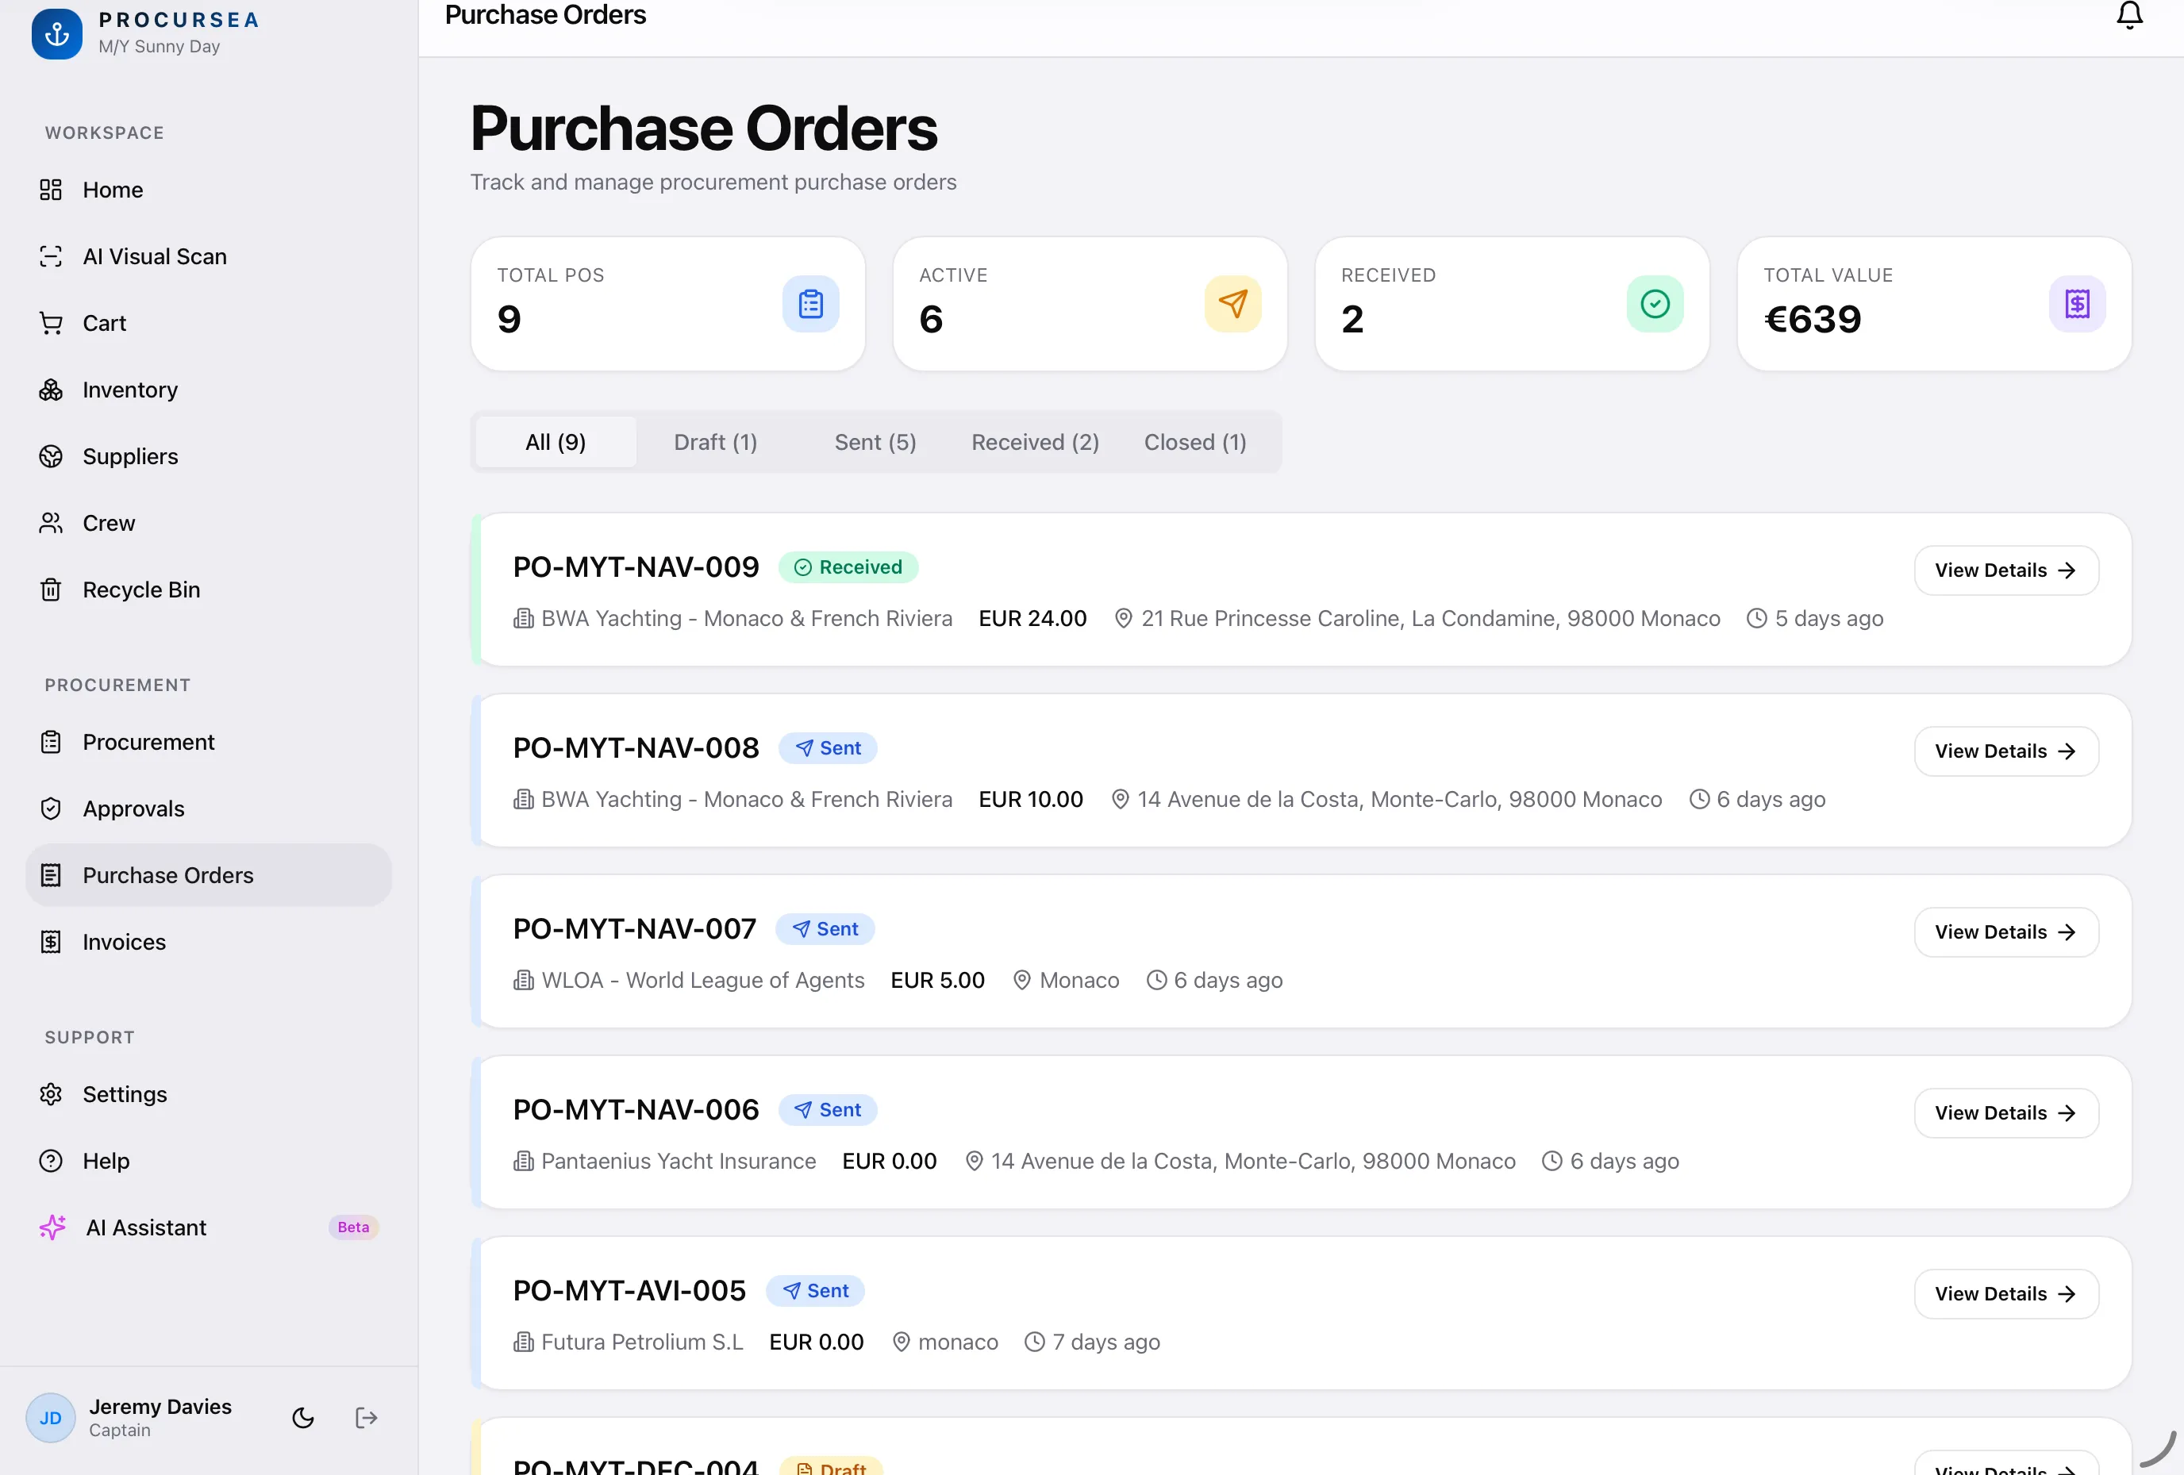Click the Invoices receipt icon
This screenshot has width=2184, height=1475.
tap(51, 943)
